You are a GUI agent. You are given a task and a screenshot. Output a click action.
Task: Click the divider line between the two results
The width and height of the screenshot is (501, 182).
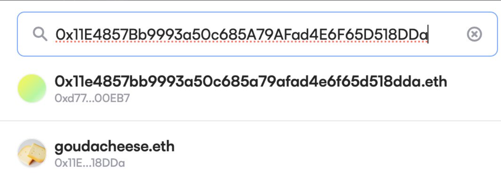coord(250,121)
